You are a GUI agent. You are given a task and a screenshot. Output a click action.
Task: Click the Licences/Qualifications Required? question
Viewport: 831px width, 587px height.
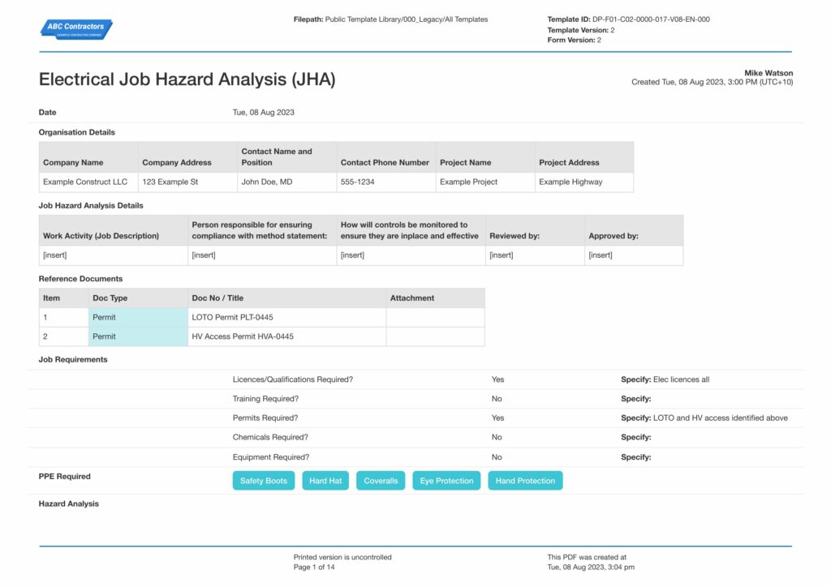pos(292,379)
